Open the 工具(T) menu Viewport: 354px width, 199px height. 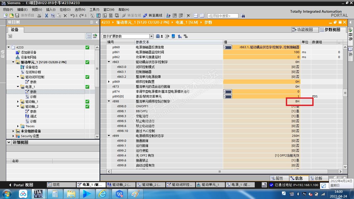94,10
